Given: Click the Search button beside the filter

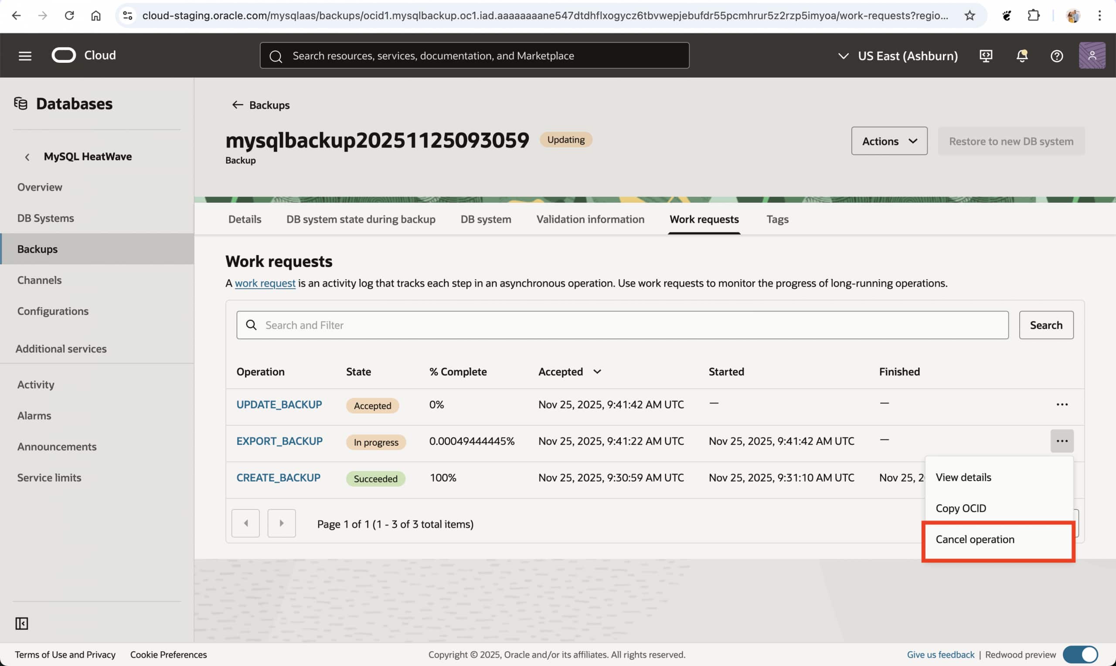Looking at the screenshot, I should (x=1045, y=325).
